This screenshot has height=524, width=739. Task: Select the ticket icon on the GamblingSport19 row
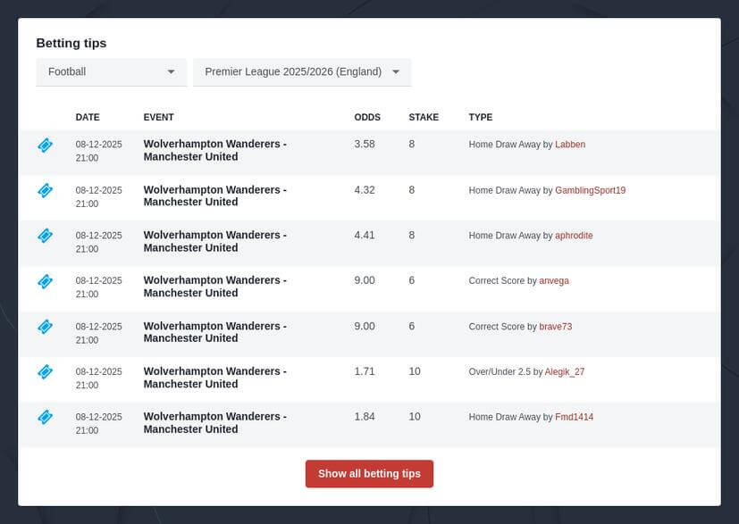pos(45,191)
